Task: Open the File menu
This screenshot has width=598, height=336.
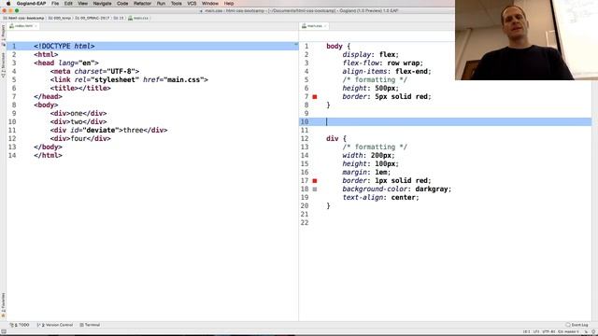Action: coord(55,4)
